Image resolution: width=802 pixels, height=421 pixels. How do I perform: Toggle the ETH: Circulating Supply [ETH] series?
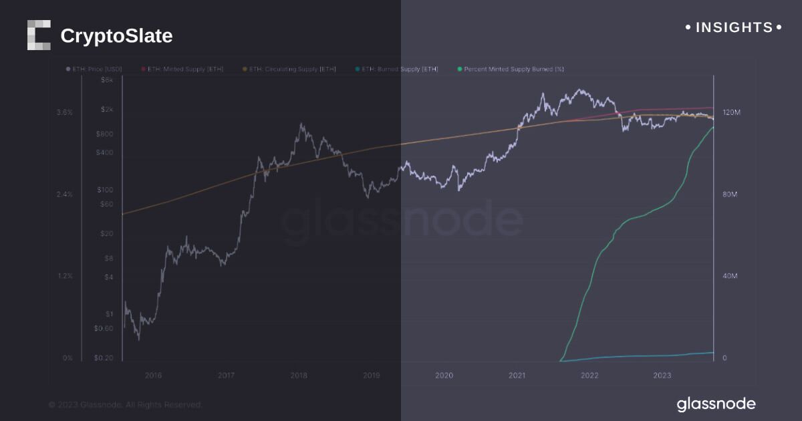[x=293, y=69]
